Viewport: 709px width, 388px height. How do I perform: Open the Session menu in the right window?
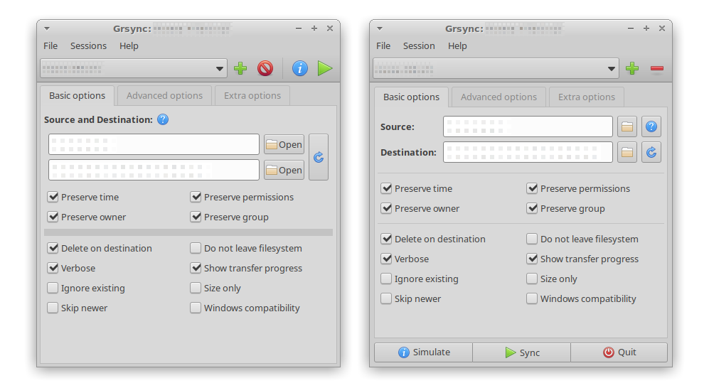point(419,46)
